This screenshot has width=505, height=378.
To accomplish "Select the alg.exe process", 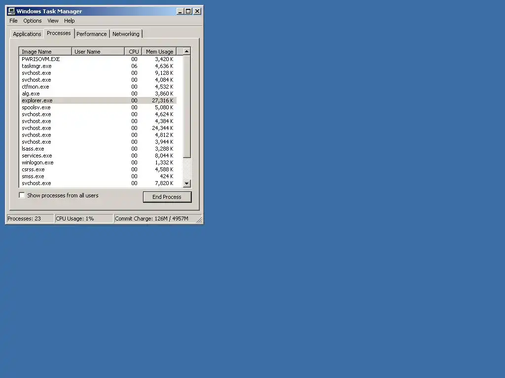I will point(99,94).
